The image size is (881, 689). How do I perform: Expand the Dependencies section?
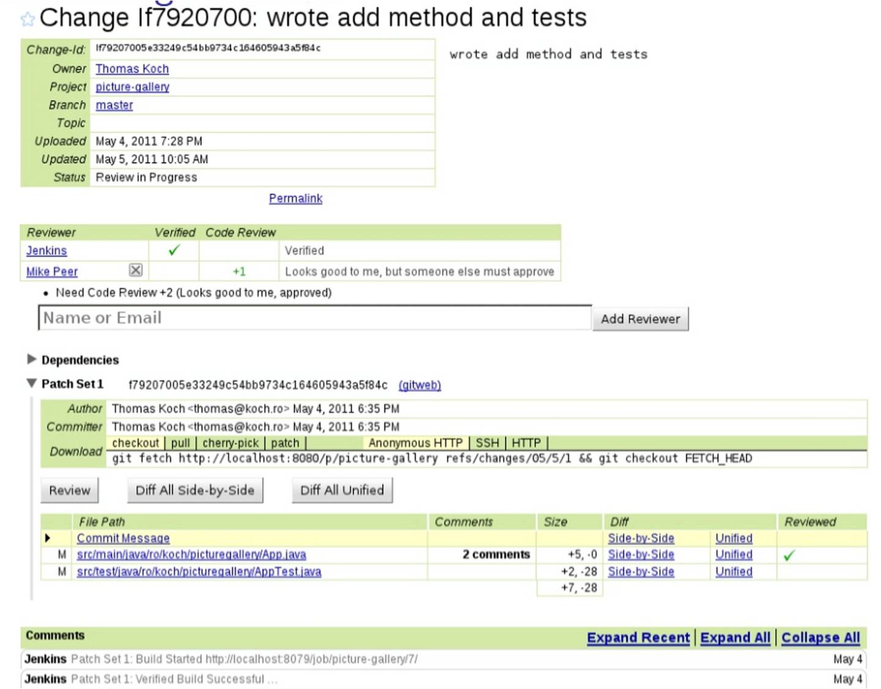click(x=32, y=359)
